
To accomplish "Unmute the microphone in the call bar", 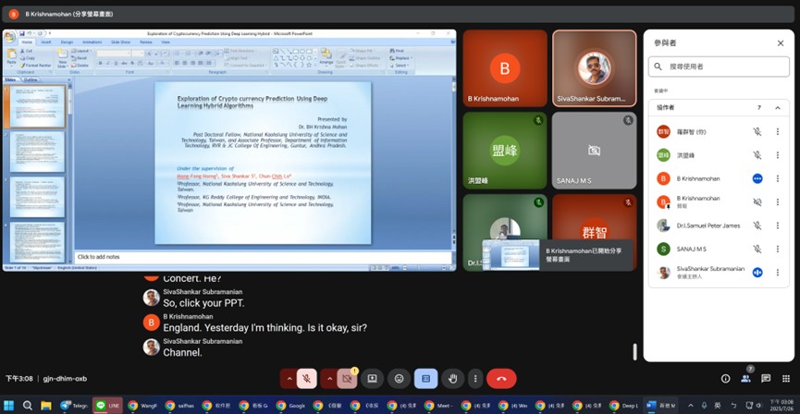I will [x=307, y=378].
